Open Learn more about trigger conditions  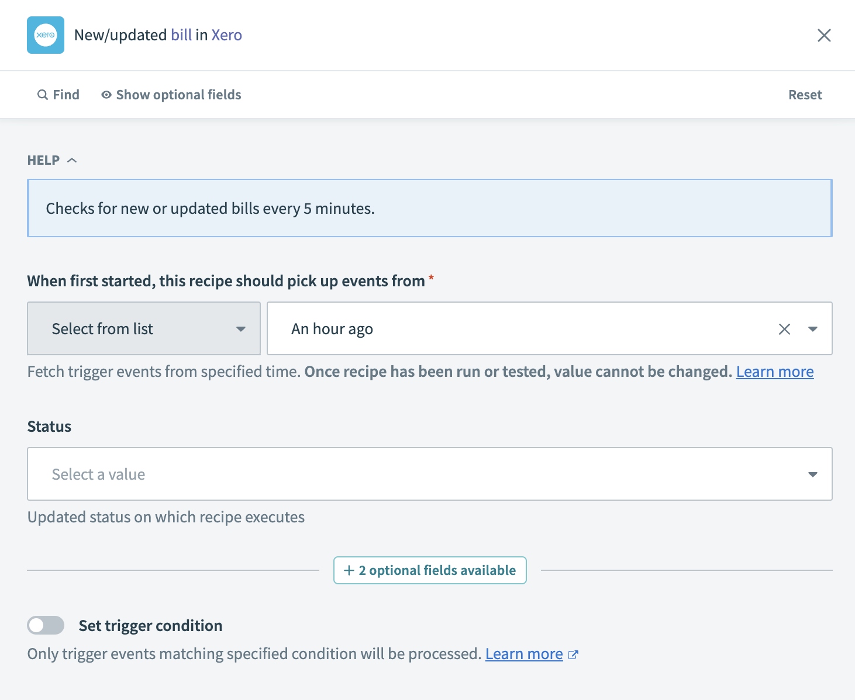523,654
